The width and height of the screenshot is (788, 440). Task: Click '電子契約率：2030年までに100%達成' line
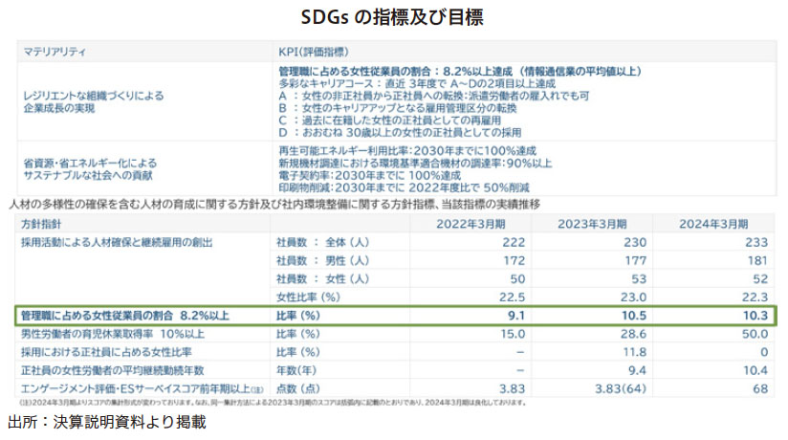coord(370,175)
